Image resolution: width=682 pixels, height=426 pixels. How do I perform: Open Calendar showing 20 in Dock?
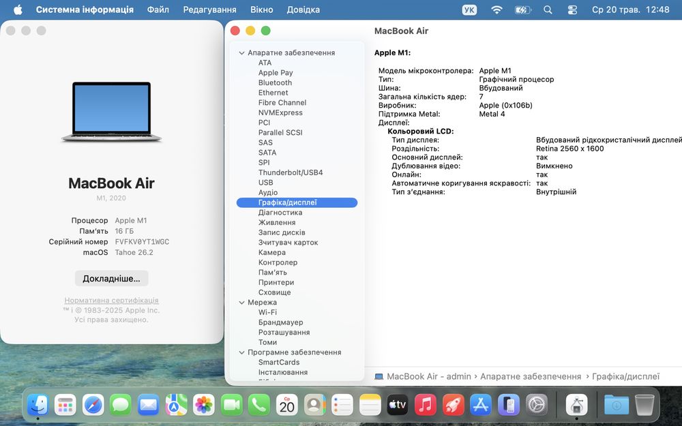point(287,405)
